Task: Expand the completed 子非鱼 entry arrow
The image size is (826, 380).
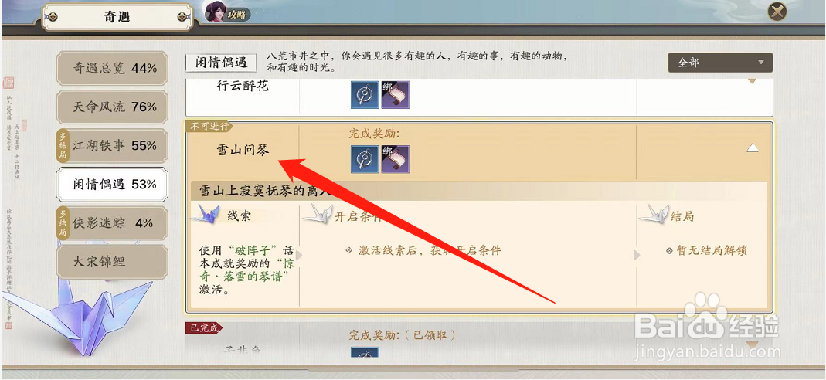Action: point(753,344)
